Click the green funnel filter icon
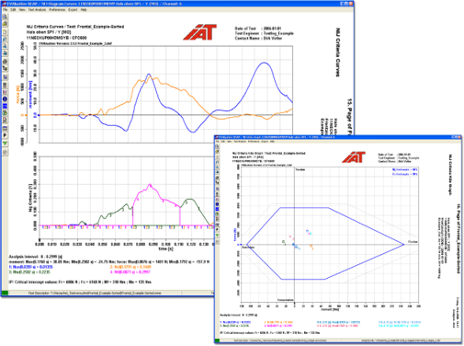 click(5, 144)
